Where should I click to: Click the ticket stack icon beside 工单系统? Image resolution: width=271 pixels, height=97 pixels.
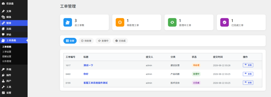click(3, 40)
